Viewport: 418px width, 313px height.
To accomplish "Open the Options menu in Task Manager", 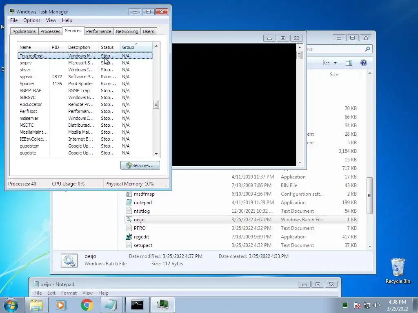I will [32, 20].
